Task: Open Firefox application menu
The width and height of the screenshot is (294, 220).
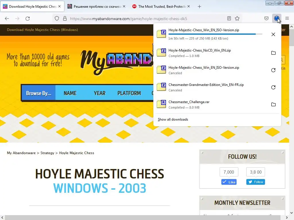Action: coord(287,18)
